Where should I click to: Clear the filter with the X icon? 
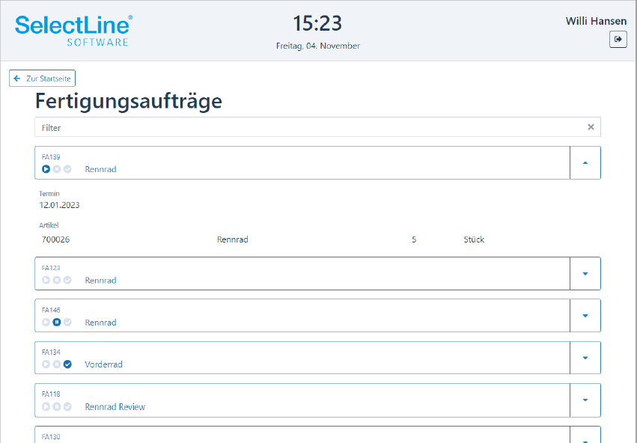coord(591,127)
